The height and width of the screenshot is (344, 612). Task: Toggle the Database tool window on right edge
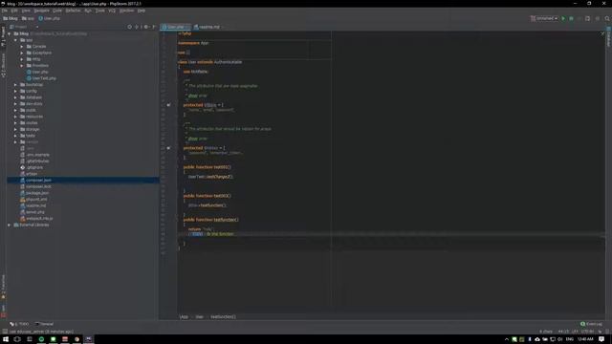pos(608,38)
